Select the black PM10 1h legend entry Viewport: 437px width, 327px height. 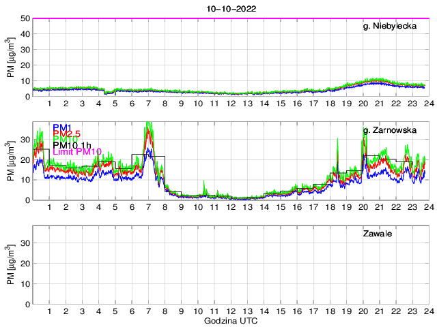(x=72, y=144)
